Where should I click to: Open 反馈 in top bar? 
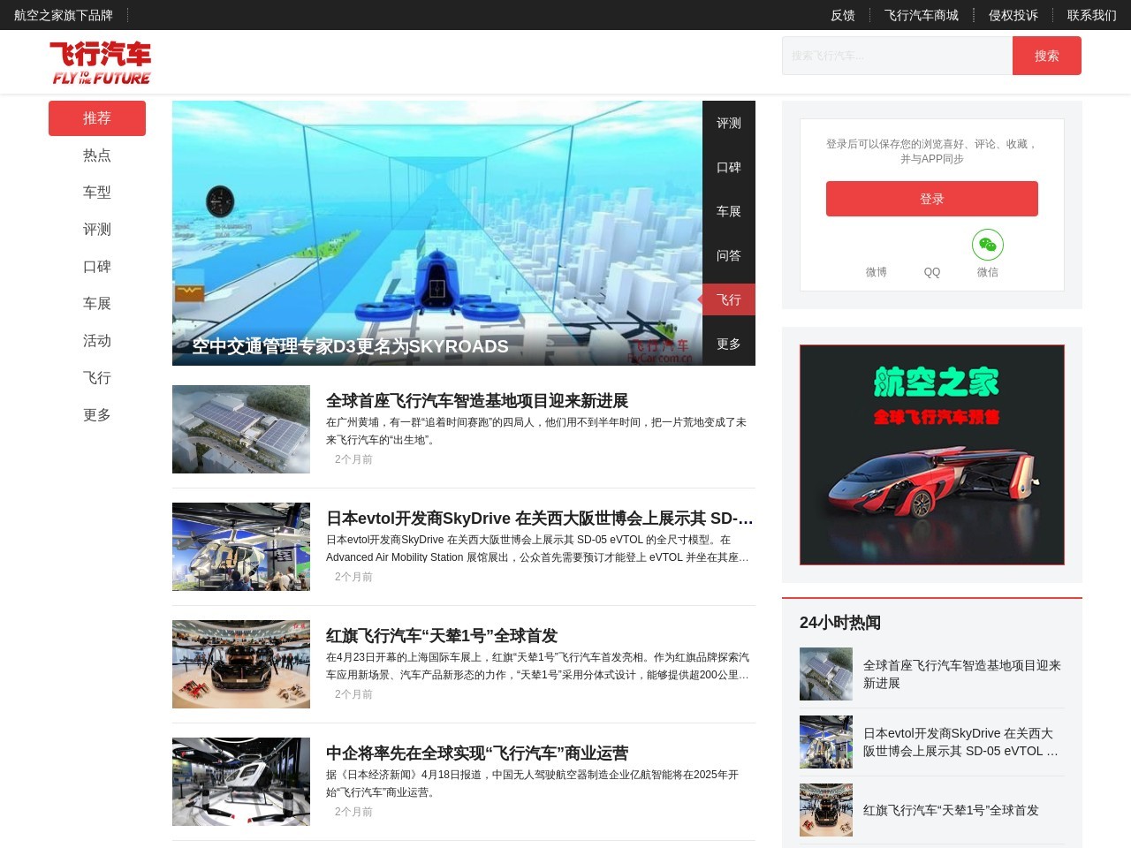coord(843,15)
